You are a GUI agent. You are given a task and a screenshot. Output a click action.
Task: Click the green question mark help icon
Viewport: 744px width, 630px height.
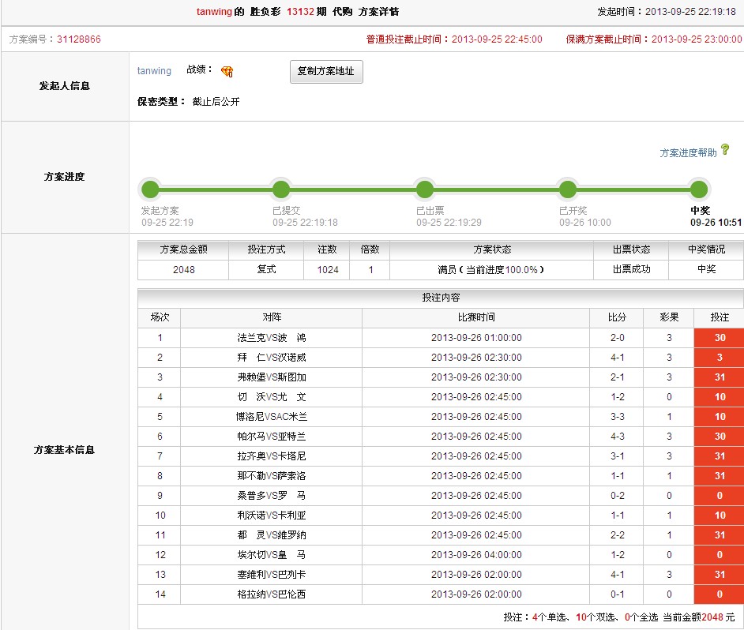point(725,150)
